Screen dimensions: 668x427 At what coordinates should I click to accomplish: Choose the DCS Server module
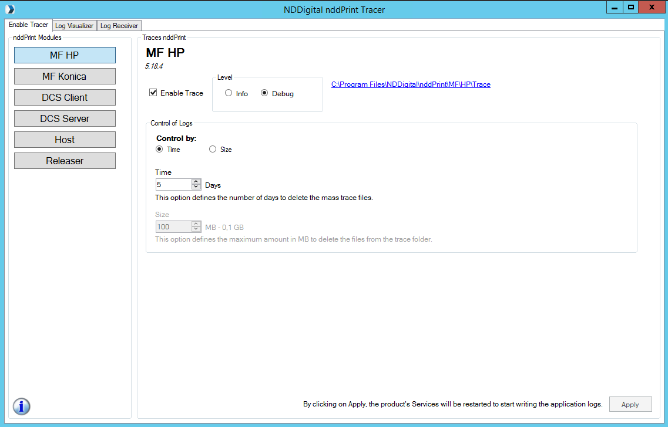[65, 118]
